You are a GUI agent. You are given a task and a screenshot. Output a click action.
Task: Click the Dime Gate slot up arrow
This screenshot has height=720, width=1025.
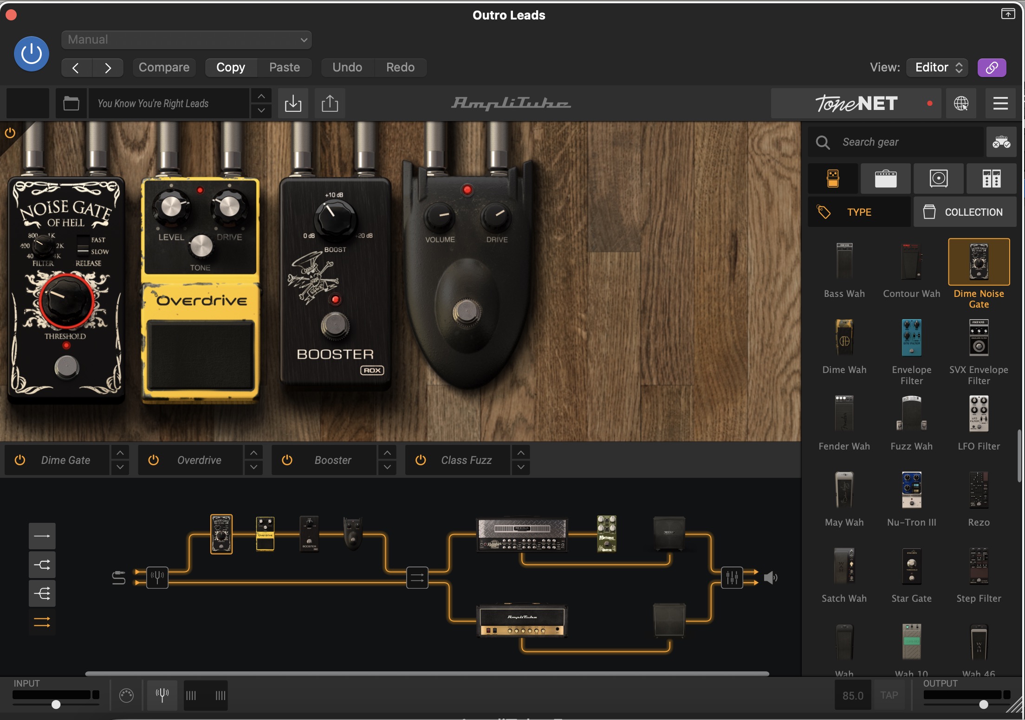pos(120,453)
